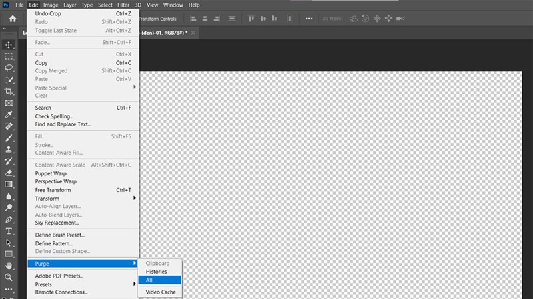
Task: Choose the Pen tool
Action: tap(9, 219)
